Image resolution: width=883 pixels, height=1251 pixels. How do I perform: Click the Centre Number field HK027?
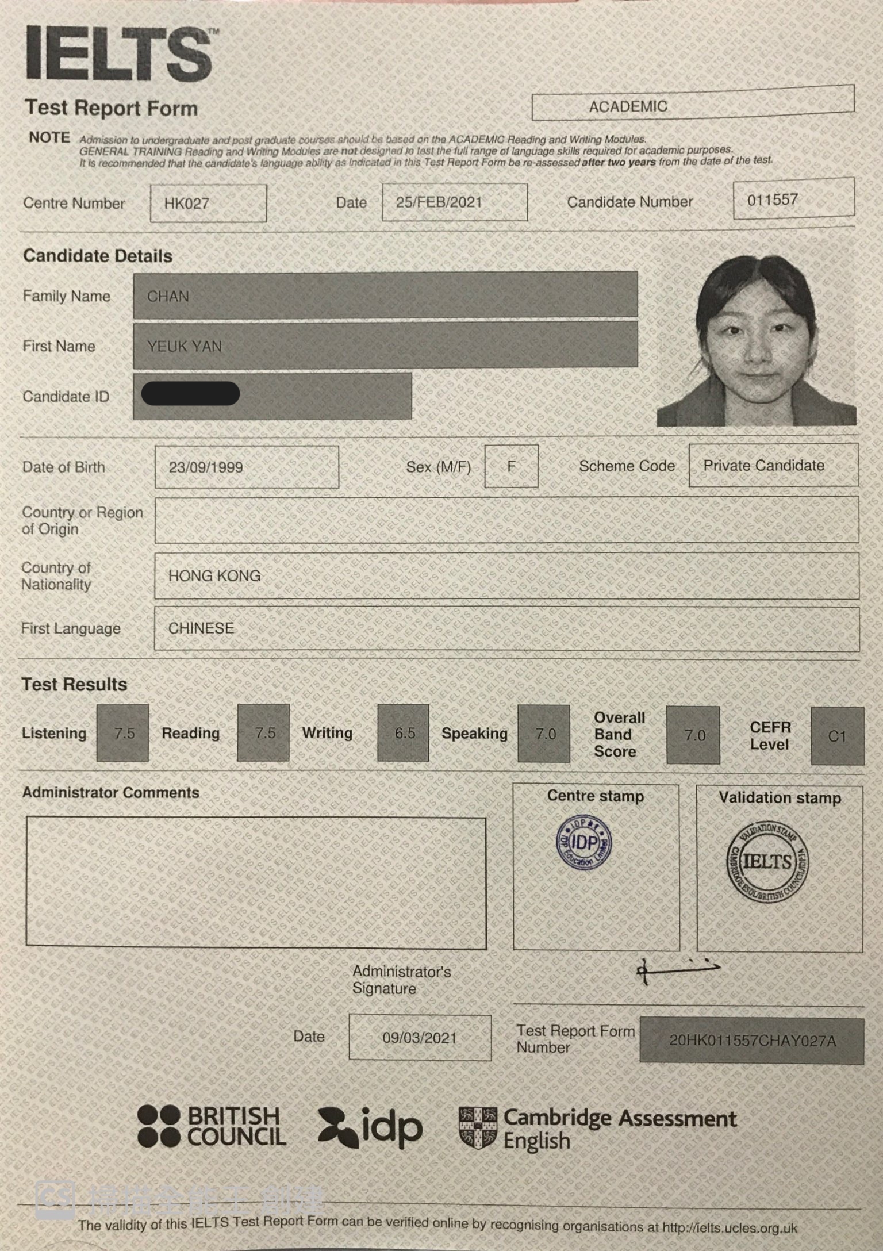click(x=208, y=204)
